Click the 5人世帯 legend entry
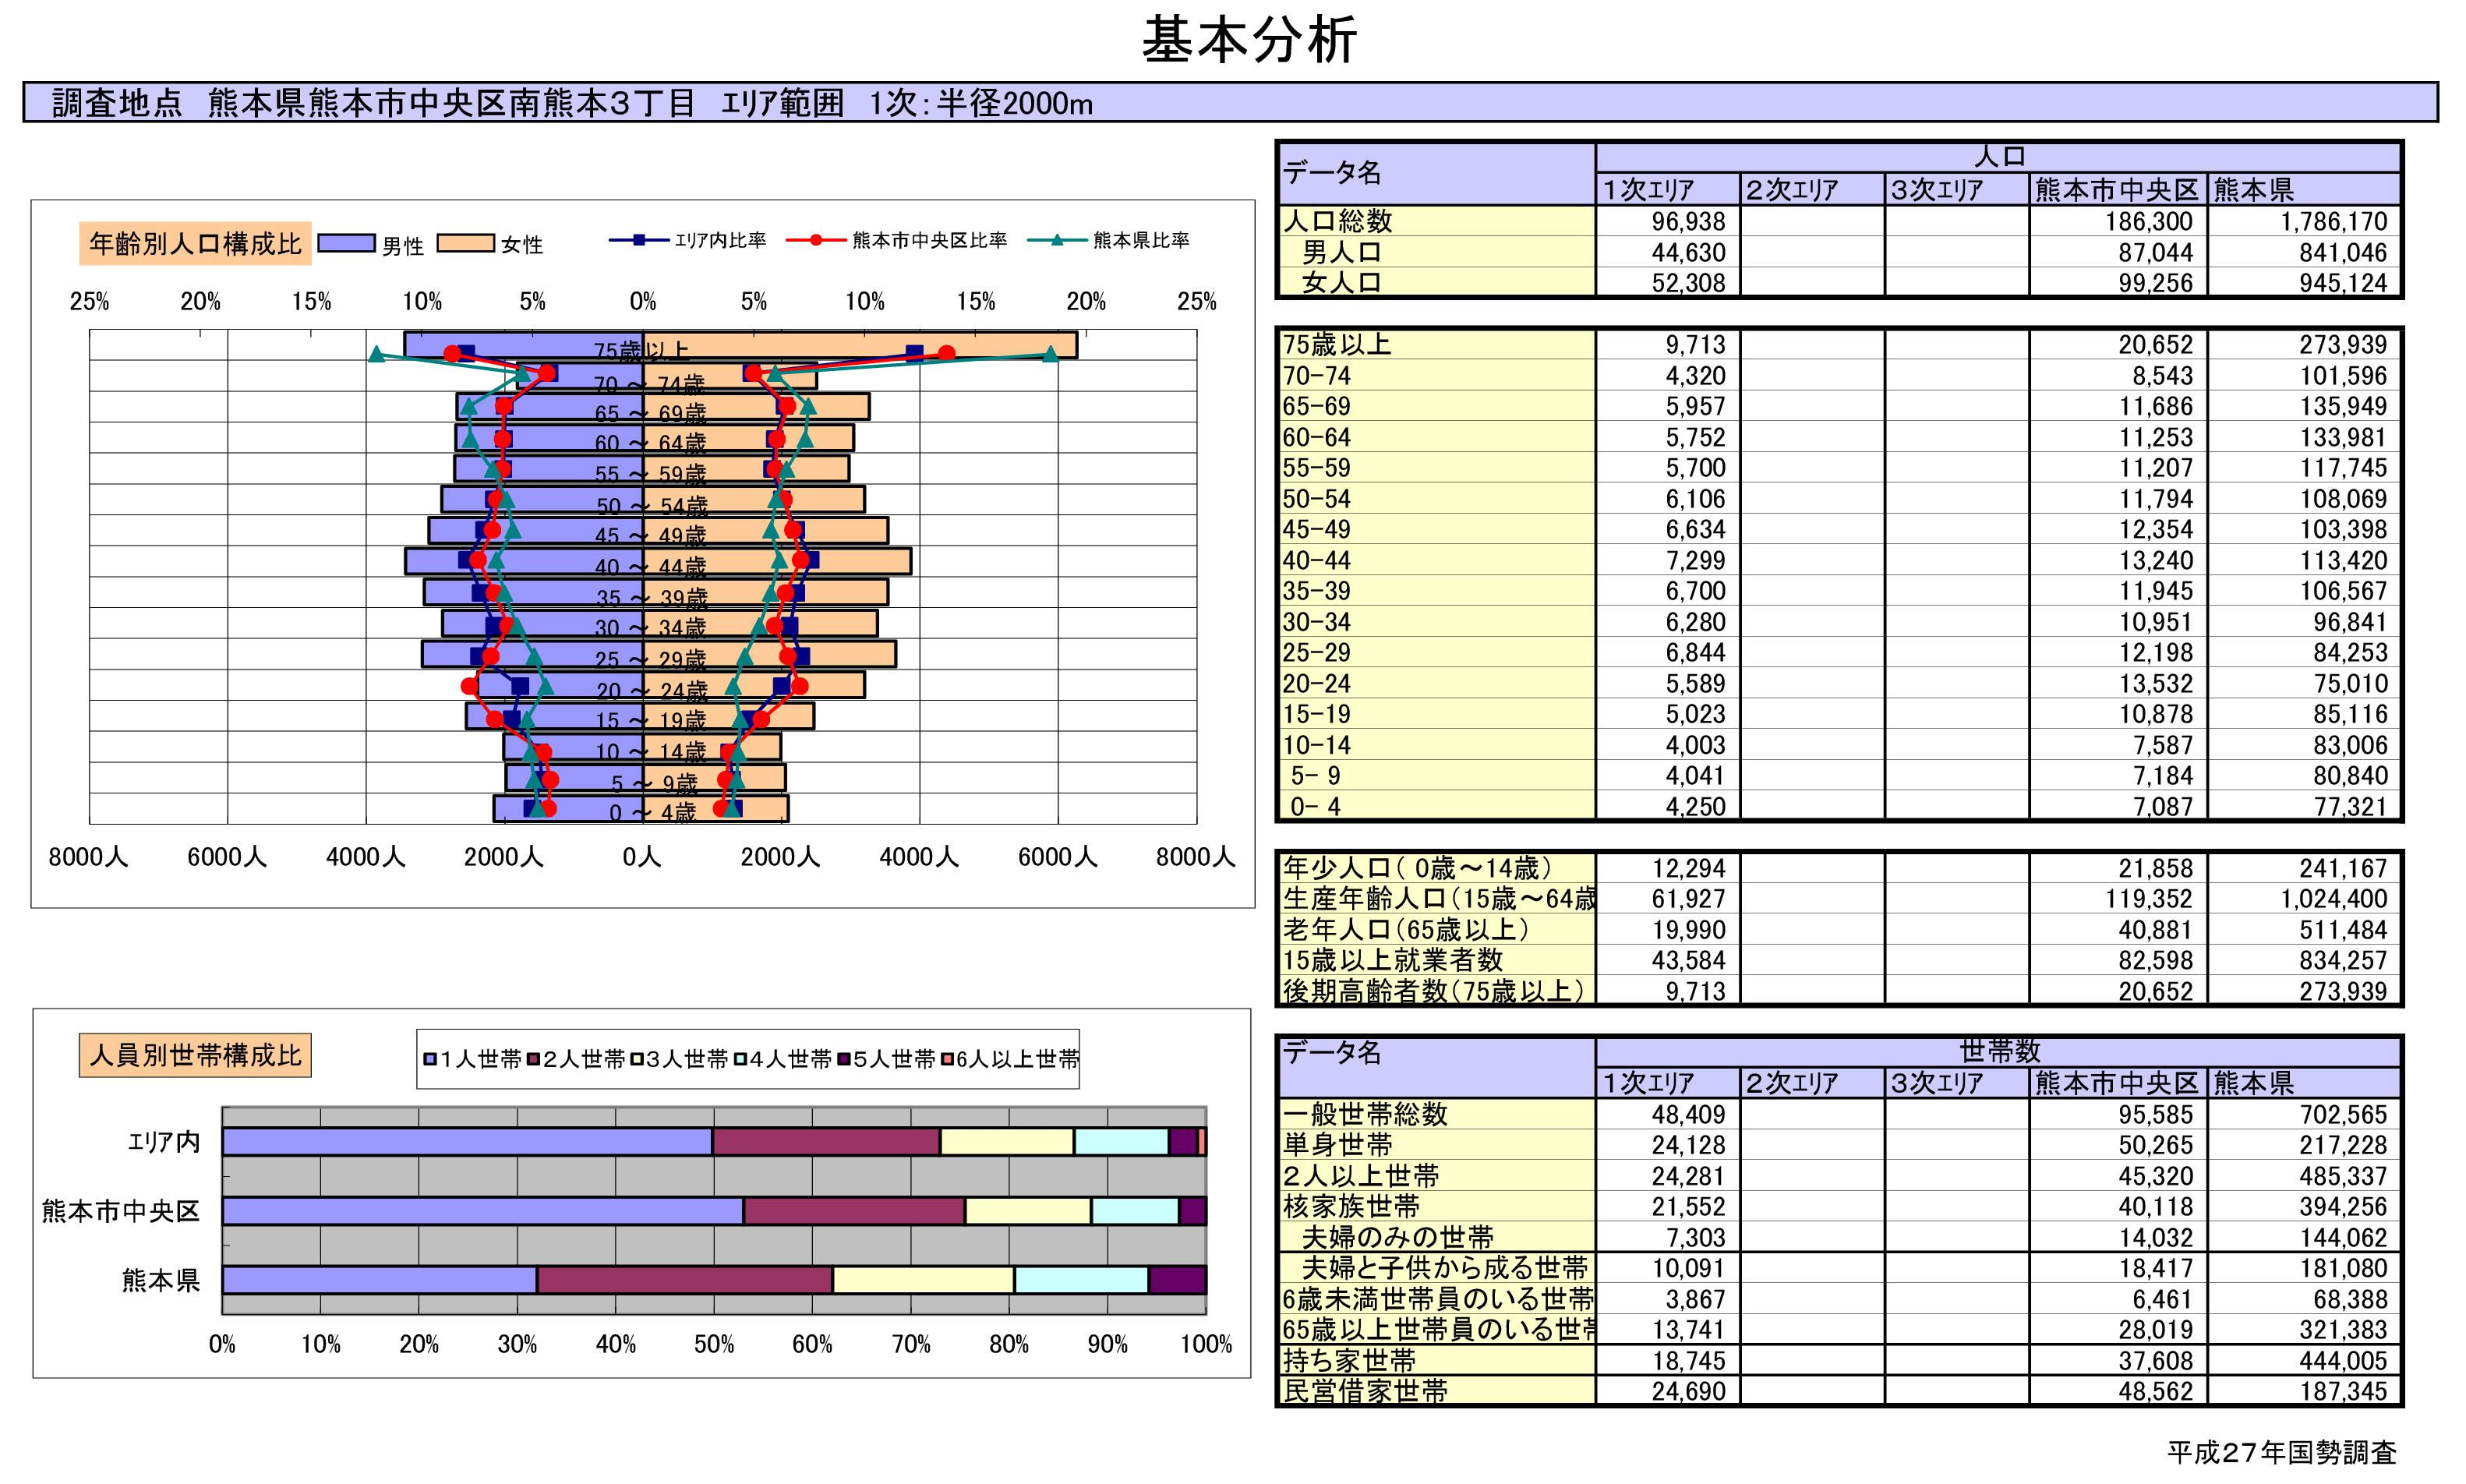The image size is (2466, 1484). coord(886,1059)
